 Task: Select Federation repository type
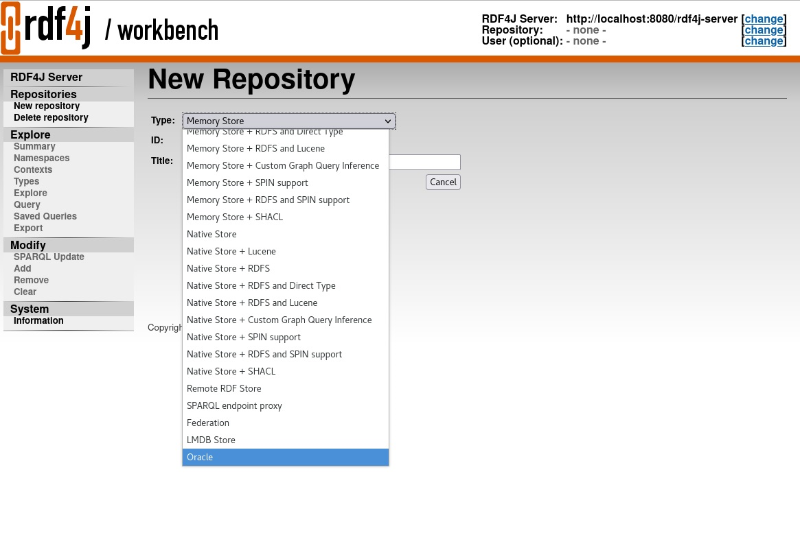point(285,423)
